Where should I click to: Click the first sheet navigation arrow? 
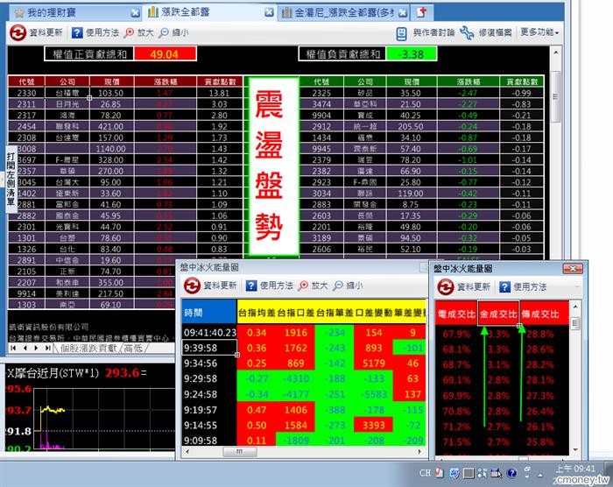(13, 349)
